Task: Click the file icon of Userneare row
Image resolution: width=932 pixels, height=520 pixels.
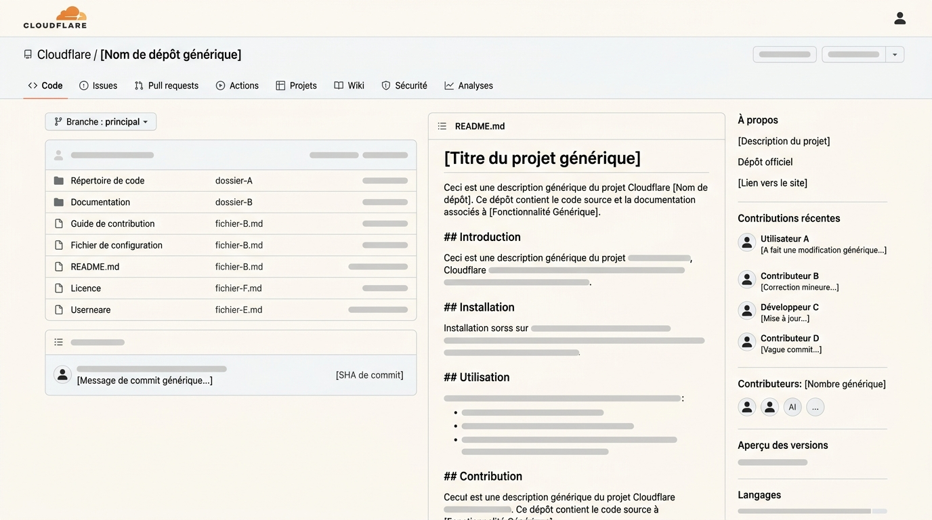Action: coord(59,310)
